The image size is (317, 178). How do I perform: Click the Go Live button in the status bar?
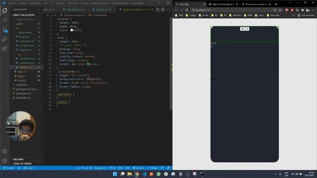tap(138, 168)
